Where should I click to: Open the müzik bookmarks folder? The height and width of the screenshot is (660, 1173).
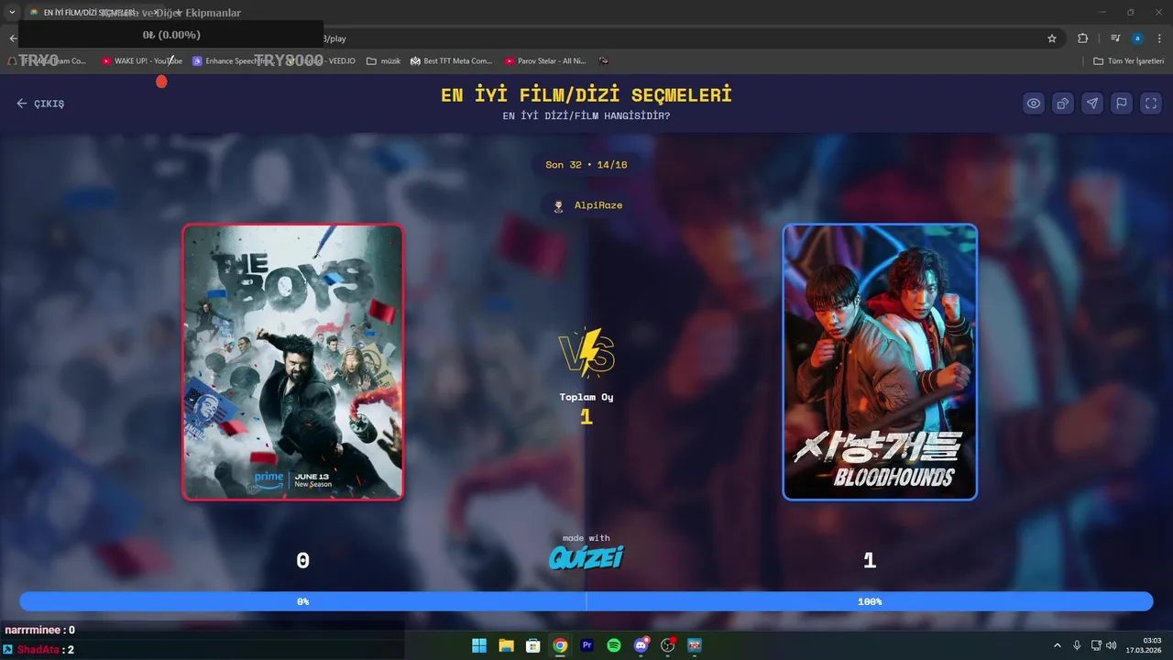(x=384, y=61)
